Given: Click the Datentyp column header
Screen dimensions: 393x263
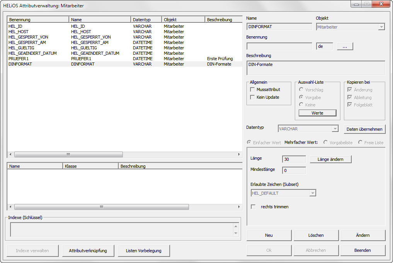Looking at the screenshot, I should [x=146, y=19].
